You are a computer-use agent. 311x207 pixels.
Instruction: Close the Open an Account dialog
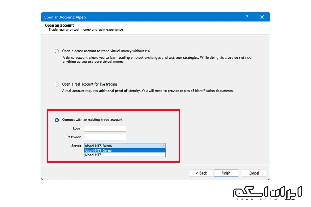[262, 17]
